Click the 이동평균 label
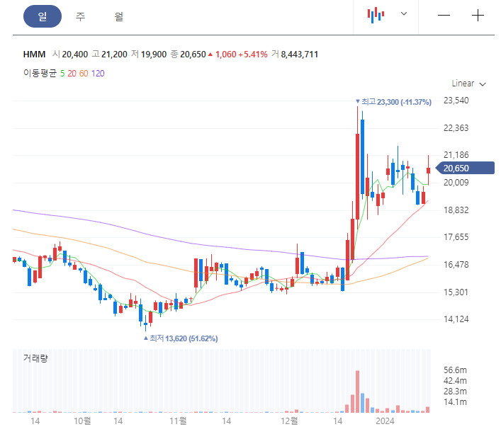This screenshot has width=501, height=434. (x=40, y=74)
